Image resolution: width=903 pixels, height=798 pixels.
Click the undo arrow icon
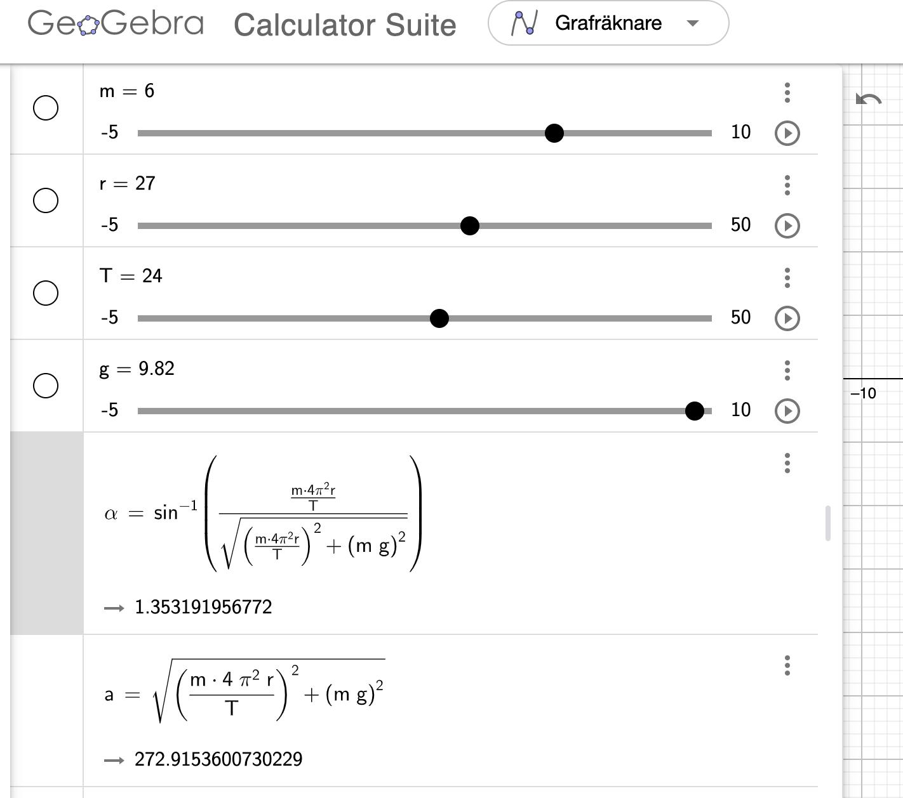(868, 100)
